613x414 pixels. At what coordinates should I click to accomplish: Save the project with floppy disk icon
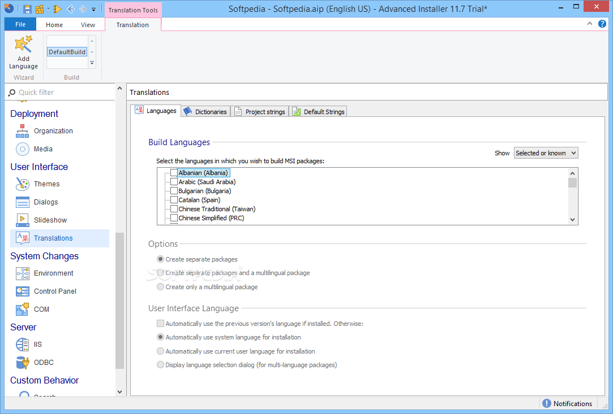click(x=27, y=9)
